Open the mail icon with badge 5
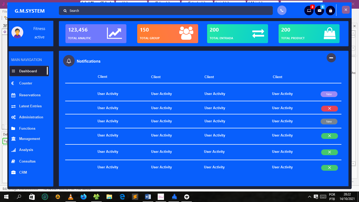The height and width of the screenshot is (202, 359). [x=319, y=11]
